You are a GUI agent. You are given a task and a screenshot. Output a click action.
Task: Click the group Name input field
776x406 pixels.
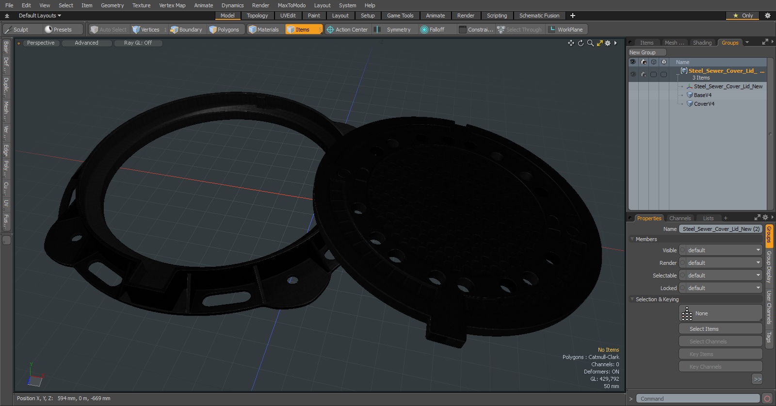coord(720,229)
